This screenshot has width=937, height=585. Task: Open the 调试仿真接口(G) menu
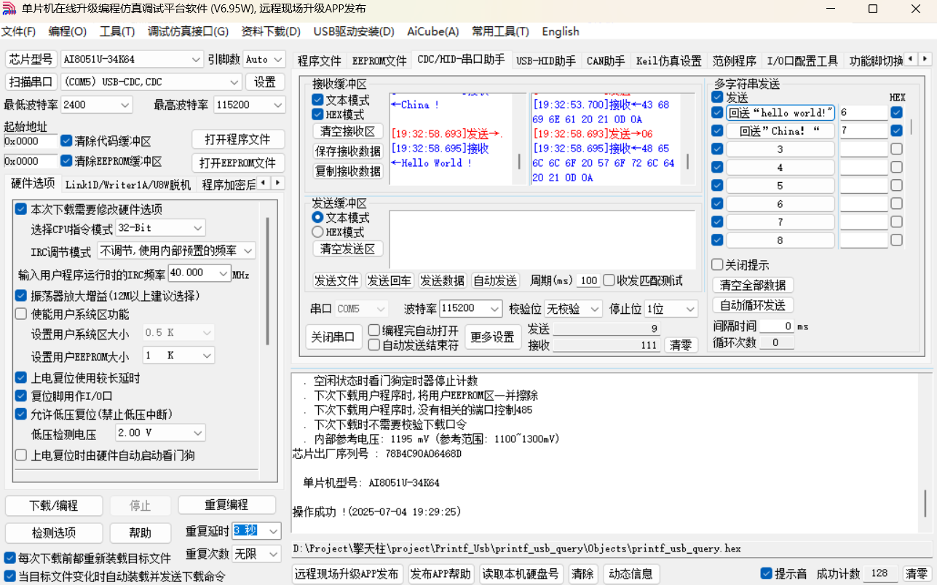coord(188,31)
